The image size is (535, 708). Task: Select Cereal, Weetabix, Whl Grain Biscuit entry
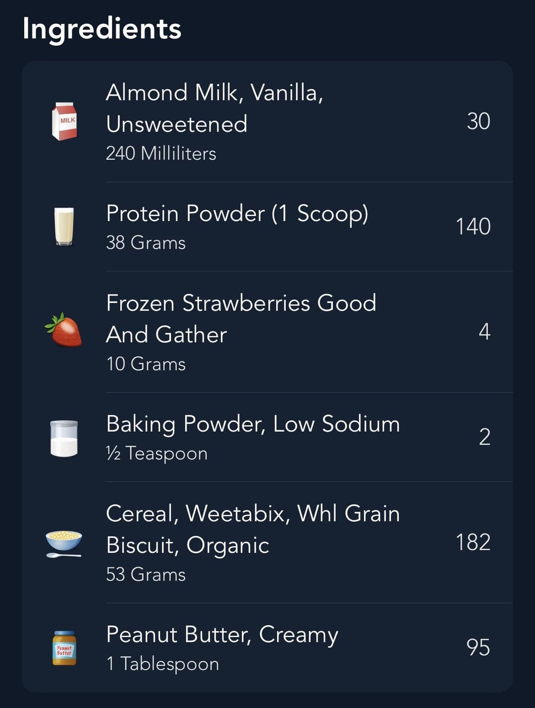tap(267, 542)
